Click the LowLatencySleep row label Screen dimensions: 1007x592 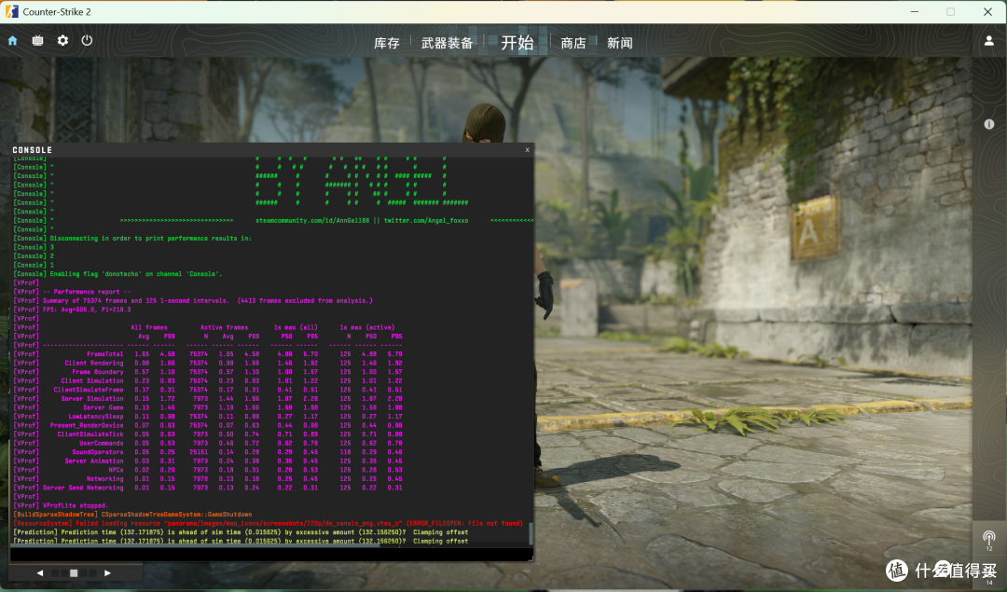pyautogui.click(x=96, y=417)
